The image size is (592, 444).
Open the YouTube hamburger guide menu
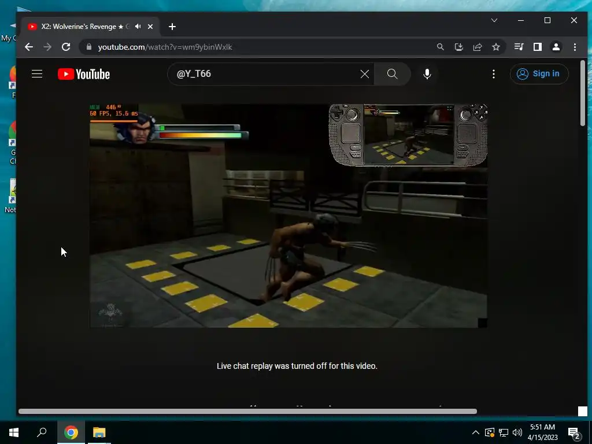(37, 73)
